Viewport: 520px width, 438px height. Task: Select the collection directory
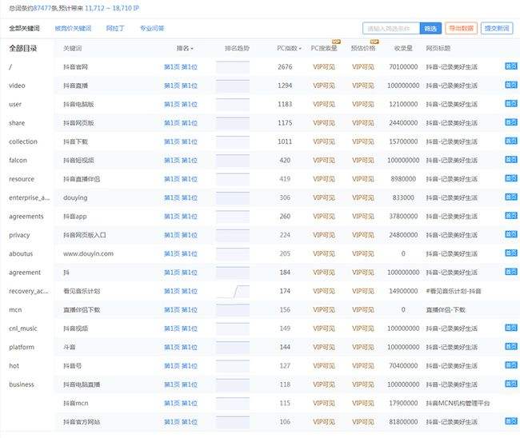tap(23, 141)
